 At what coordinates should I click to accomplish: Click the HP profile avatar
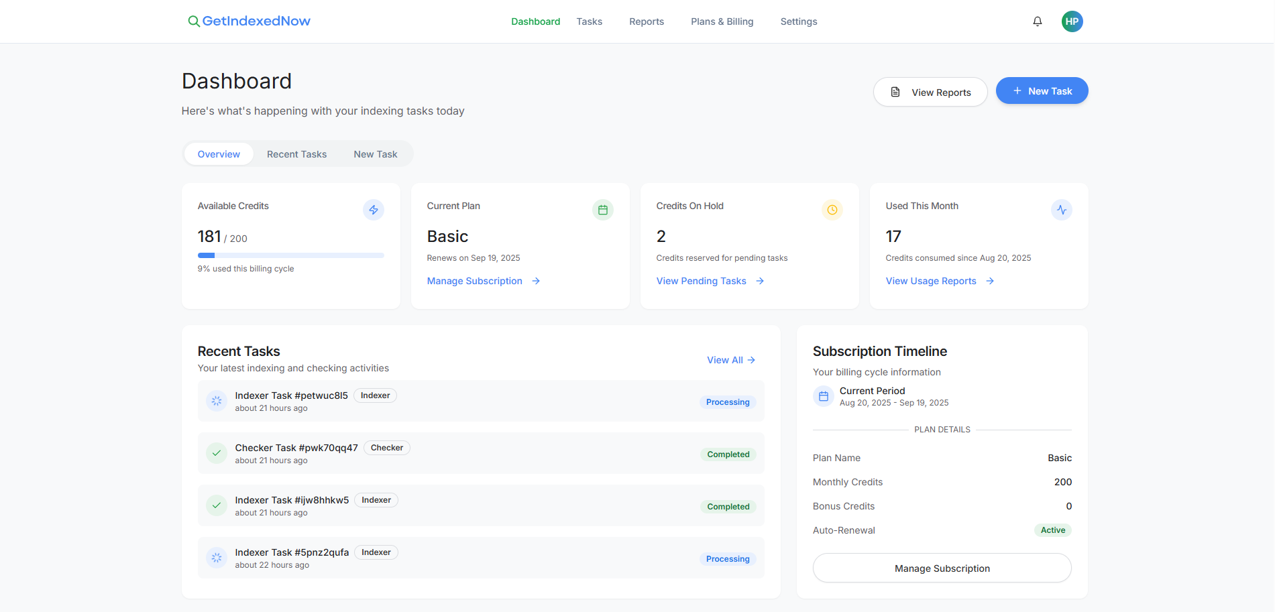pyautogui.click(x=1072, y=21)
